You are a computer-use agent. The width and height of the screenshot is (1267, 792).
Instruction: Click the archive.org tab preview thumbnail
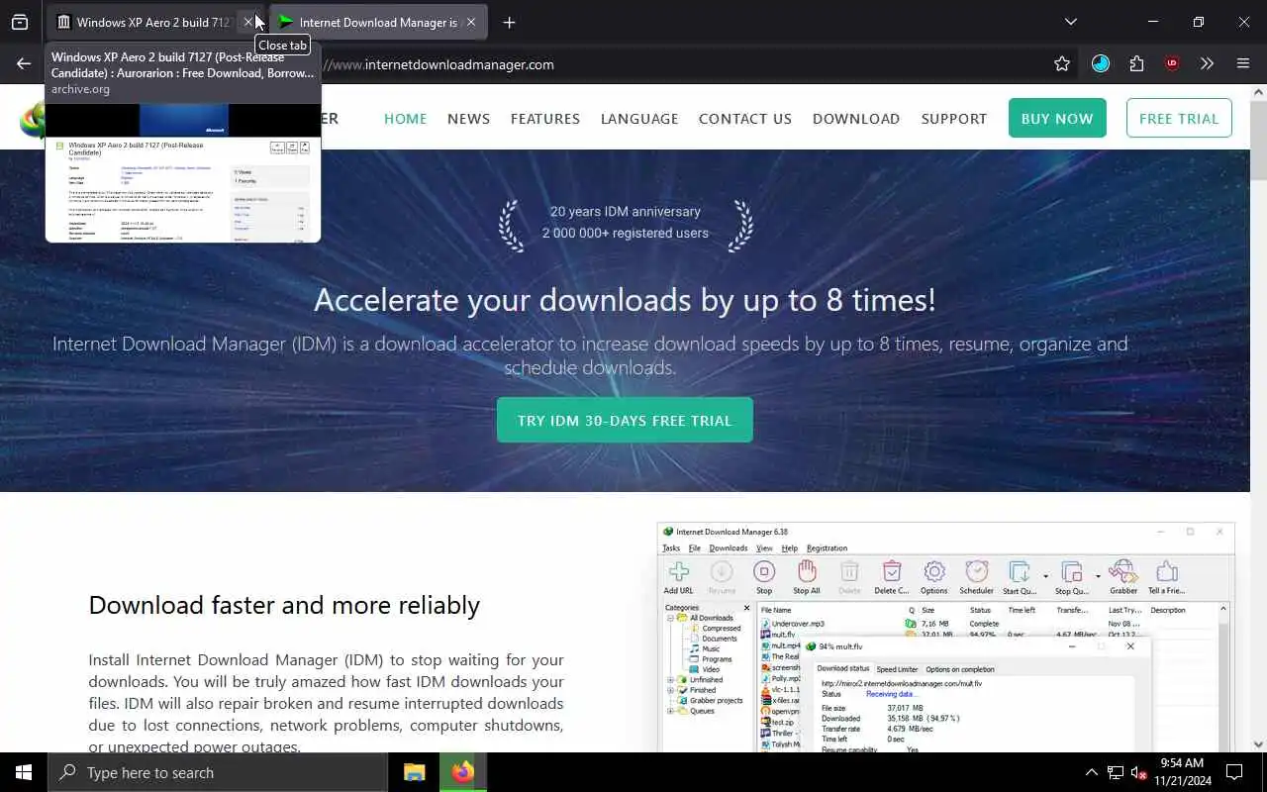click(183, 173)
